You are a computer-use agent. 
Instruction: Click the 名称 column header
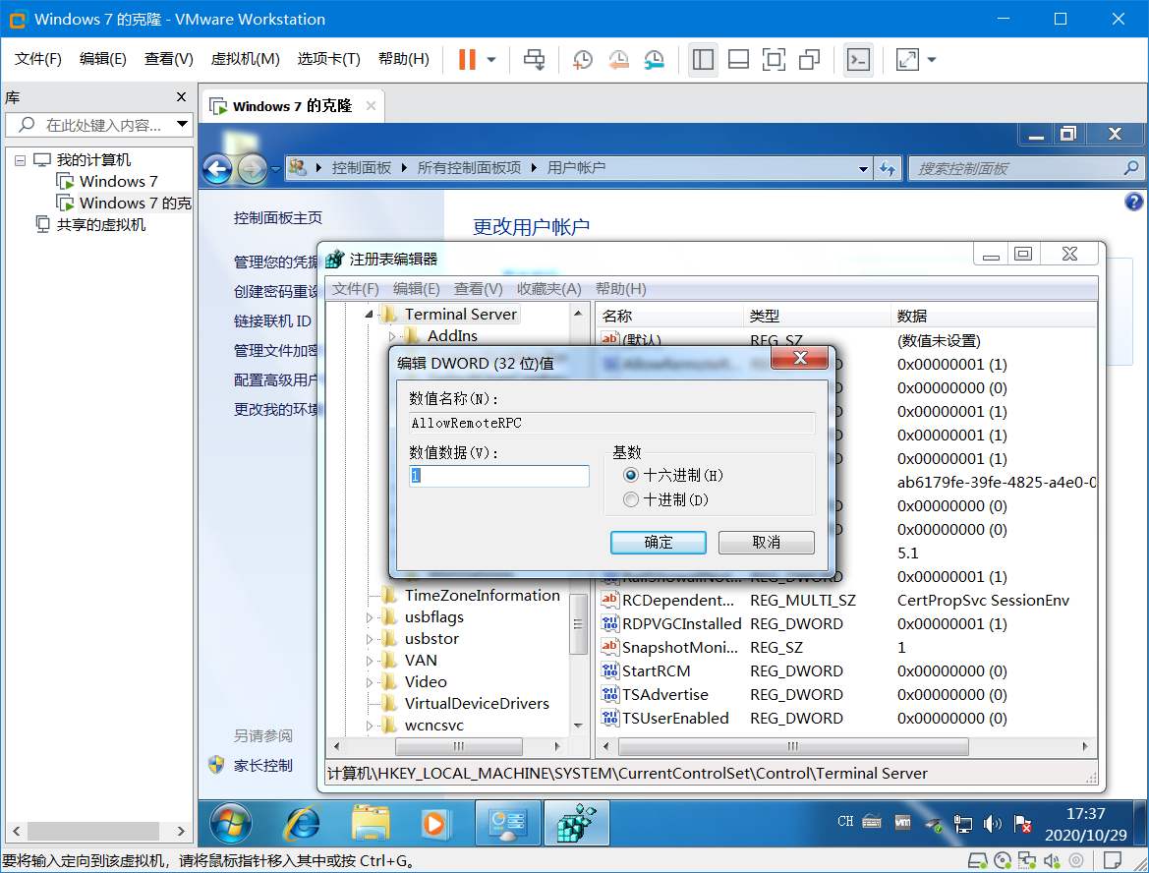pyautogui.click(x=669, y=316)
